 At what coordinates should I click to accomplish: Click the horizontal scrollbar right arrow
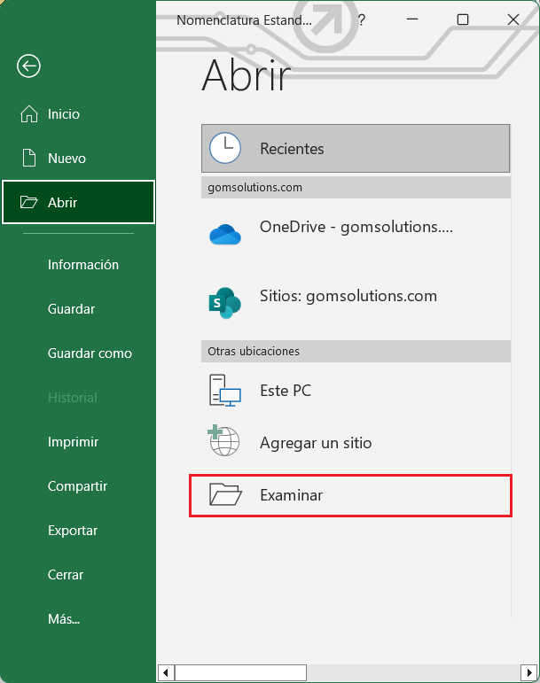tap(529, 672)
